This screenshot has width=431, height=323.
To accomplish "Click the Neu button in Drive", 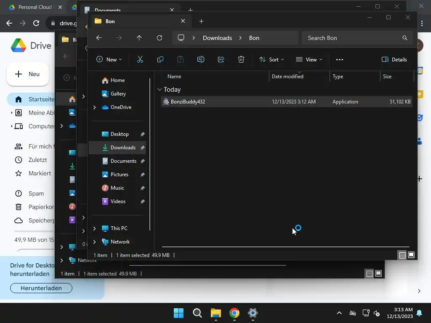I will (x=28, y=74).
